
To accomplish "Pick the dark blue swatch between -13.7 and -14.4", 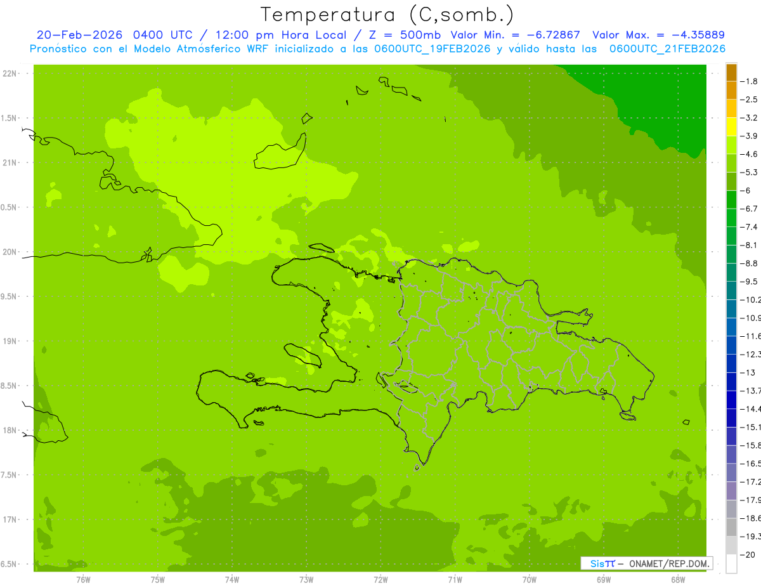I will [x=731, y=400].
